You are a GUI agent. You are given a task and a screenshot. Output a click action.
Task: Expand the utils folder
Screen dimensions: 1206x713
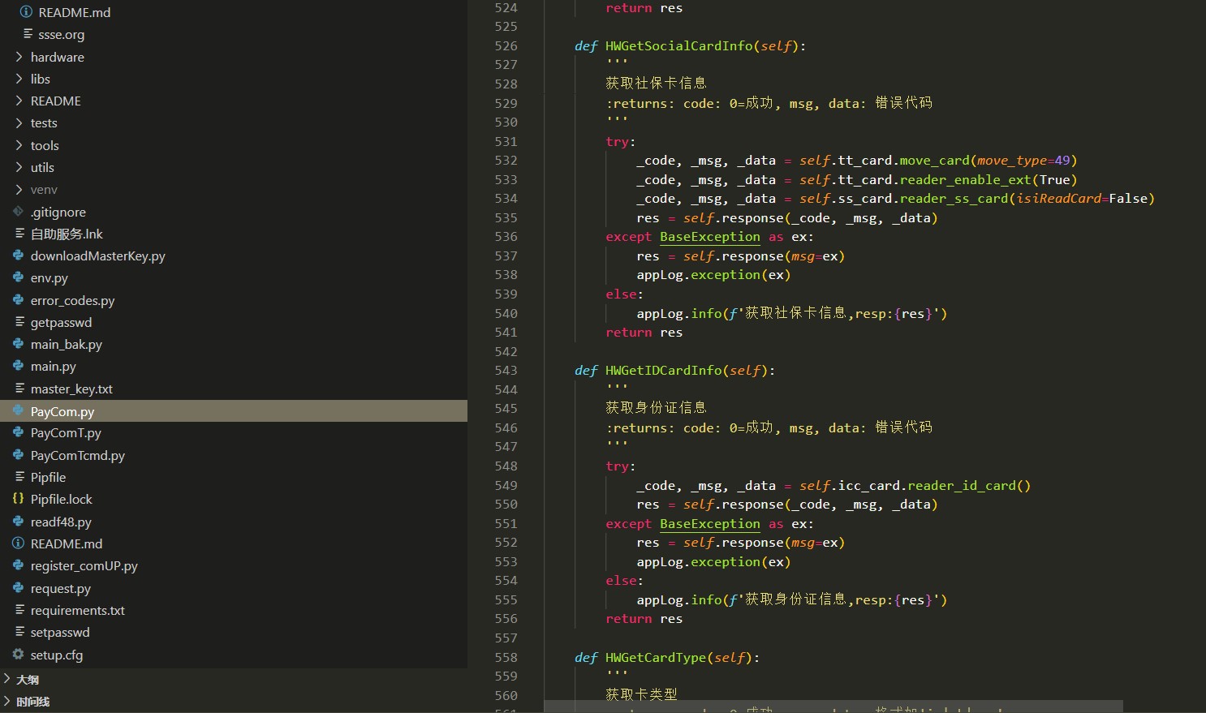[x=19, y=167]
